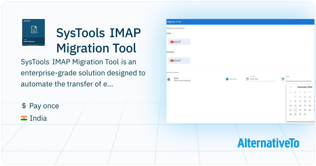
Task: Click the Migrator v7.4.0 title bar text
Action: coord(174,22)
